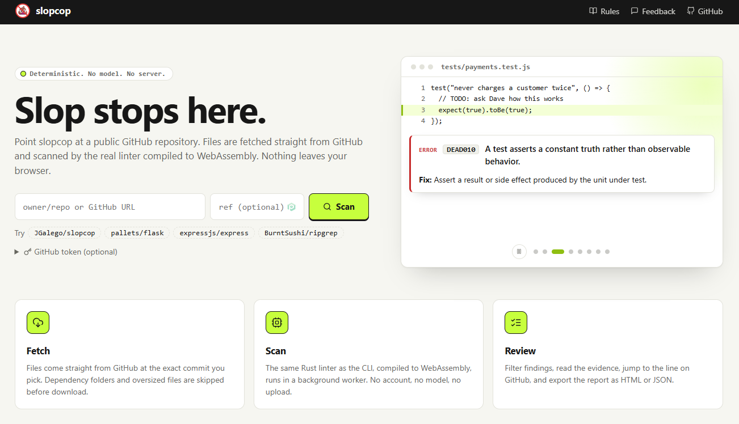Choose the expressjs/express example chip
The width and height of the screenshot is (739, 424).
point(214,233)
